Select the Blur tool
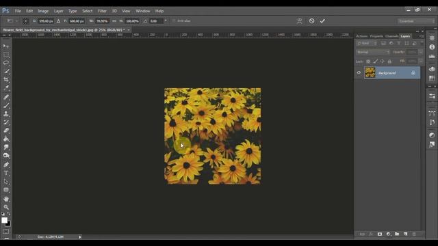This screenshot has width=438, height=246. (x=6, y=148)
